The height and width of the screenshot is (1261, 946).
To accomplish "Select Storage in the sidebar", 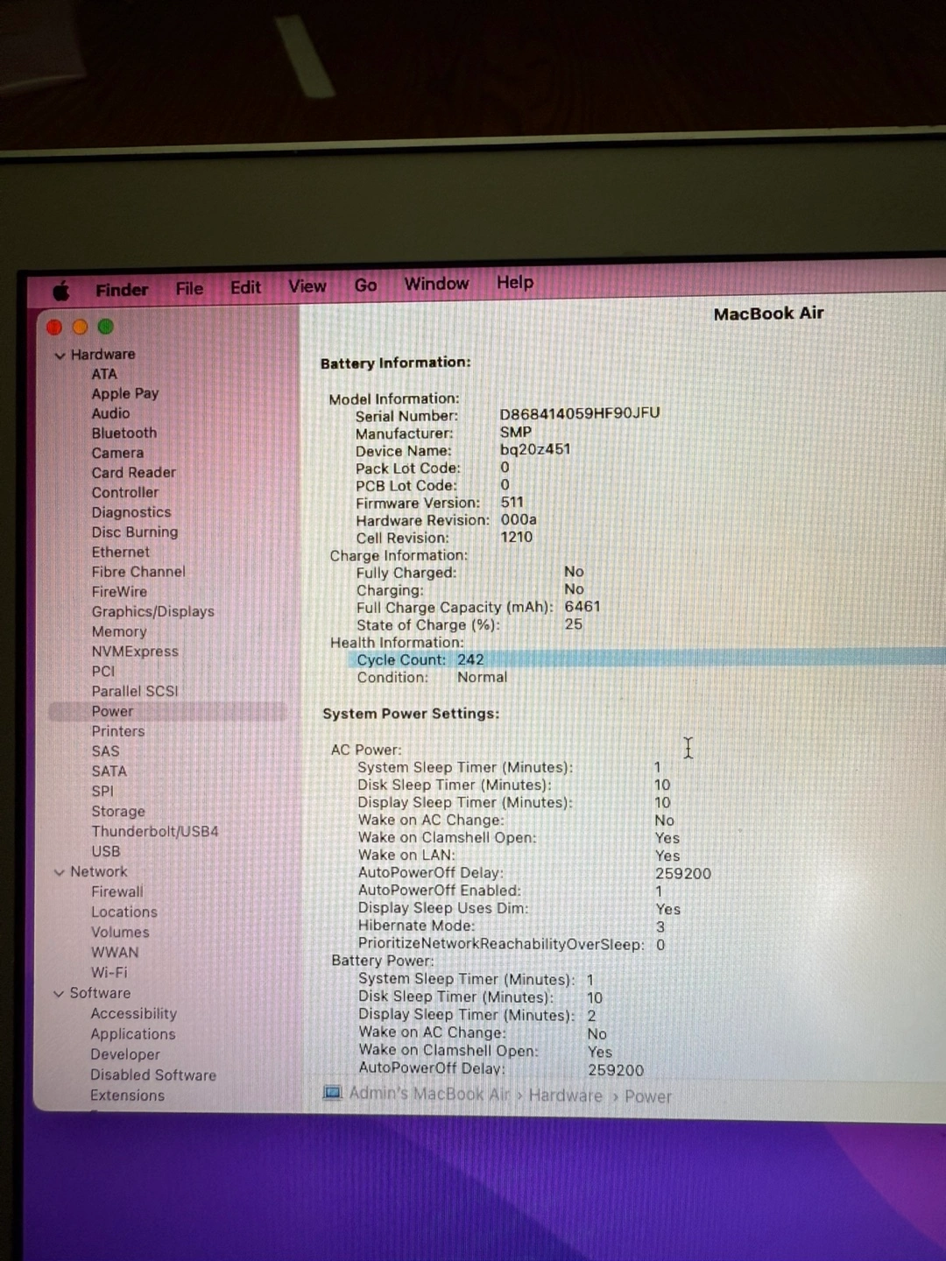I will (118, 812).
